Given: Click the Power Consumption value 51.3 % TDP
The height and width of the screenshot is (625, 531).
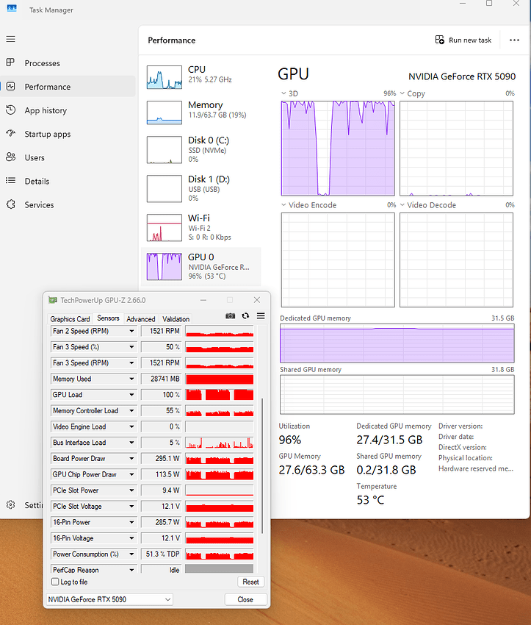Looking at the screenshot, I should tap(162, 554).
